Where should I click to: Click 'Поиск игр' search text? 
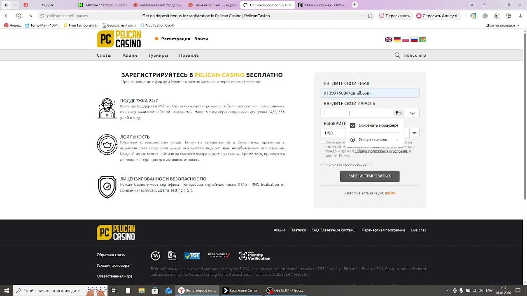click(x=415, y=55)
